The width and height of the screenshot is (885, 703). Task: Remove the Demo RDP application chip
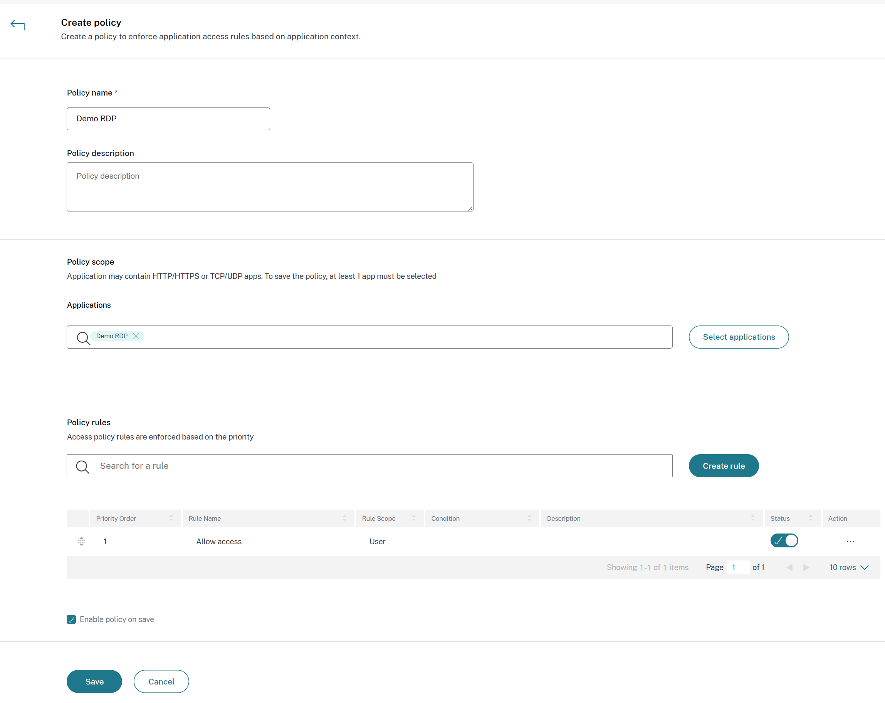[x=136, y=336]
